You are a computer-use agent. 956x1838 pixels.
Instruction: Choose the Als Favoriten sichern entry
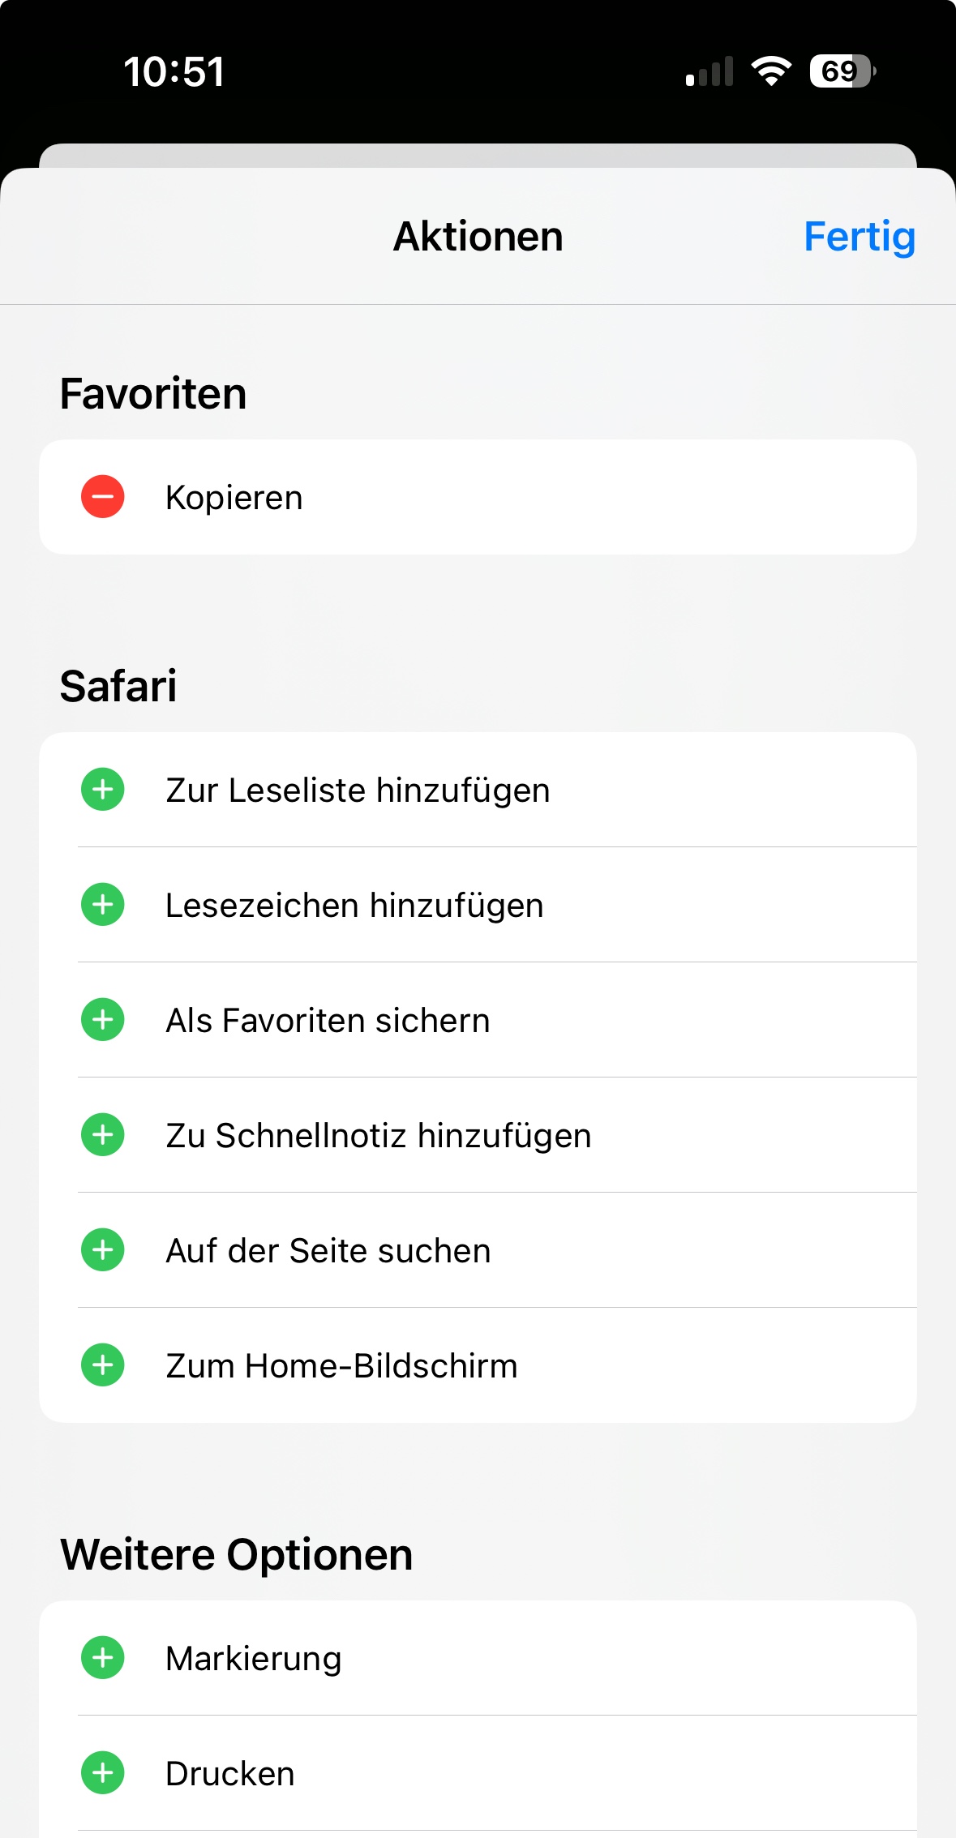[328, 1021]
